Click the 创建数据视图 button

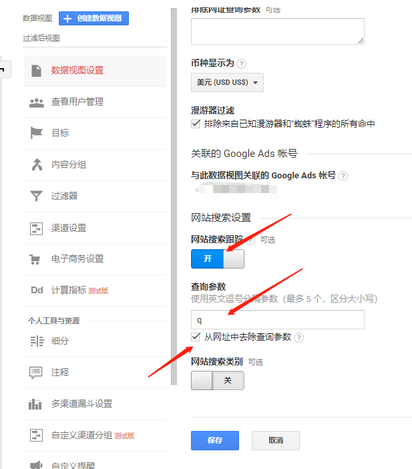93,18
